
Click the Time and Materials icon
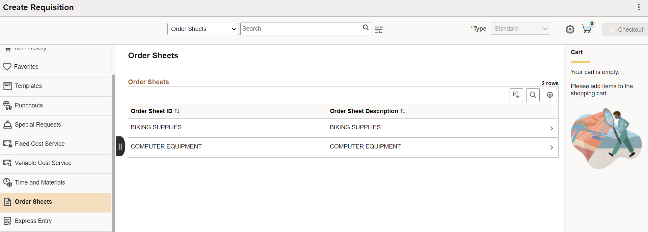[x=7, y=183]
